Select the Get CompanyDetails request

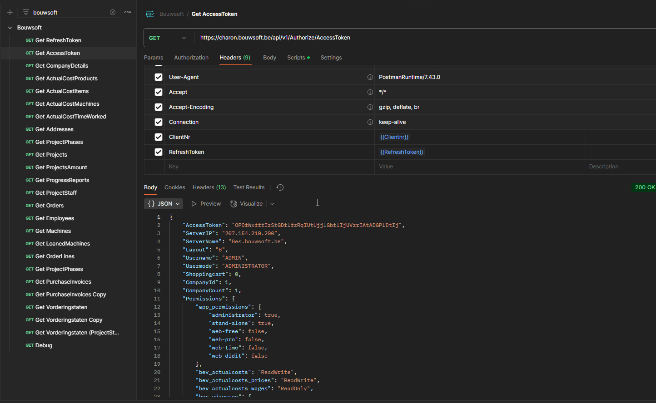[62, 66]
